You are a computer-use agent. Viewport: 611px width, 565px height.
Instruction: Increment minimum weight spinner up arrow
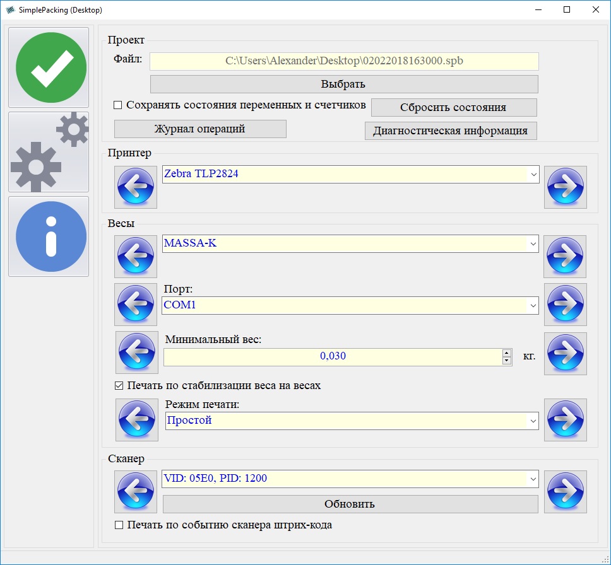tap(507, 353)
